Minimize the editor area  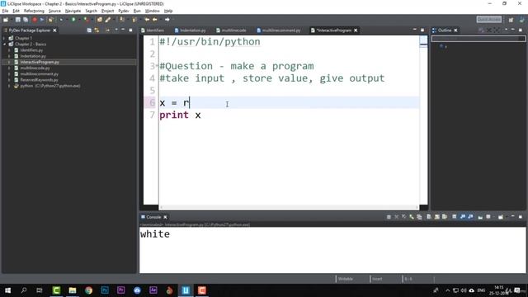pyautogui.click(x=414, y=31)
